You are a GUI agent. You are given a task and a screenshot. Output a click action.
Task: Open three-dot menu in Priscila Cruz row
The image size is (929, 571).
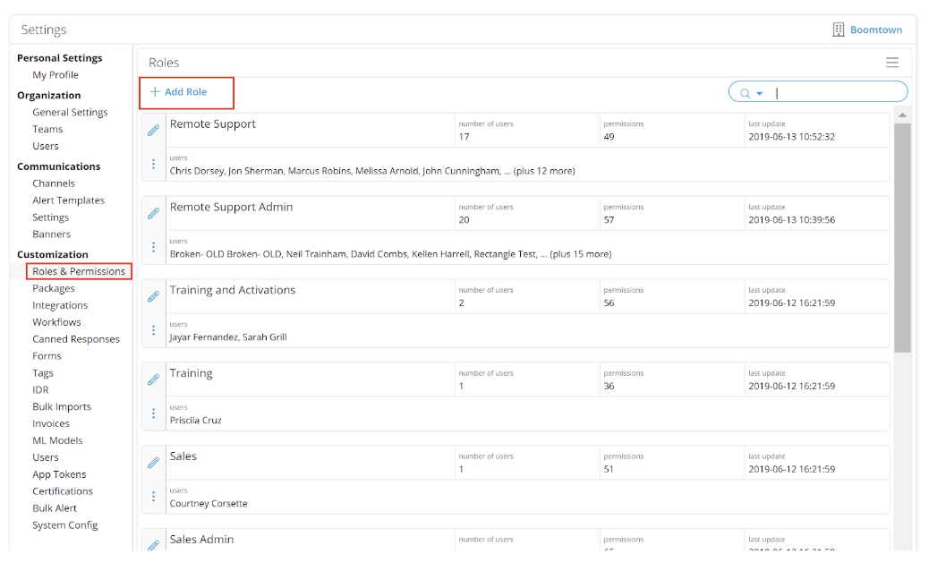point(153,413)
